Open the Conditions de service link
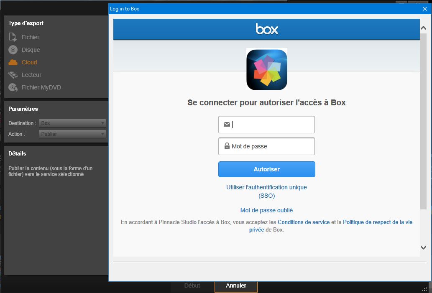The image size is (432, 293). (304, 222)
